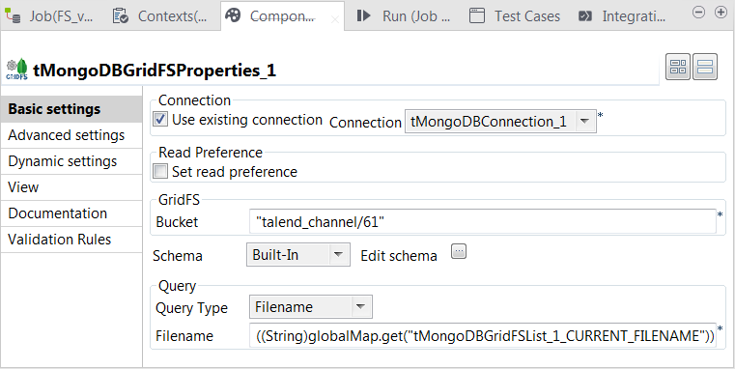Click the Integration tab icon
This screenshot has width=735, height=369.
click(x=584, y=16)
